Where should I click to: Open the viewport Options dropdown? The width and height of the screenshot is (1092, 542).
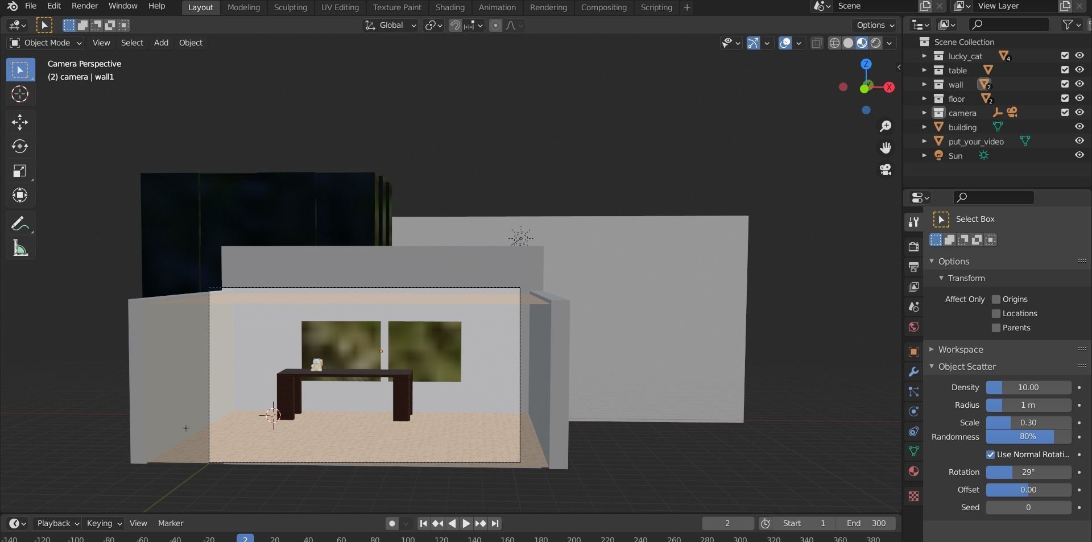875,25
